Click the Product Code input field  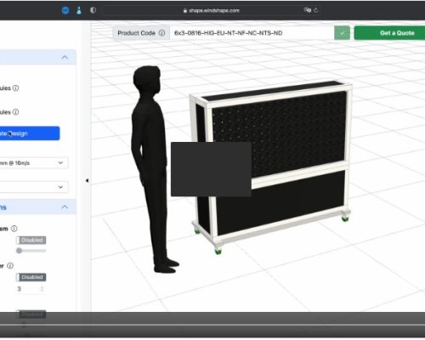(x=252, y=33)
